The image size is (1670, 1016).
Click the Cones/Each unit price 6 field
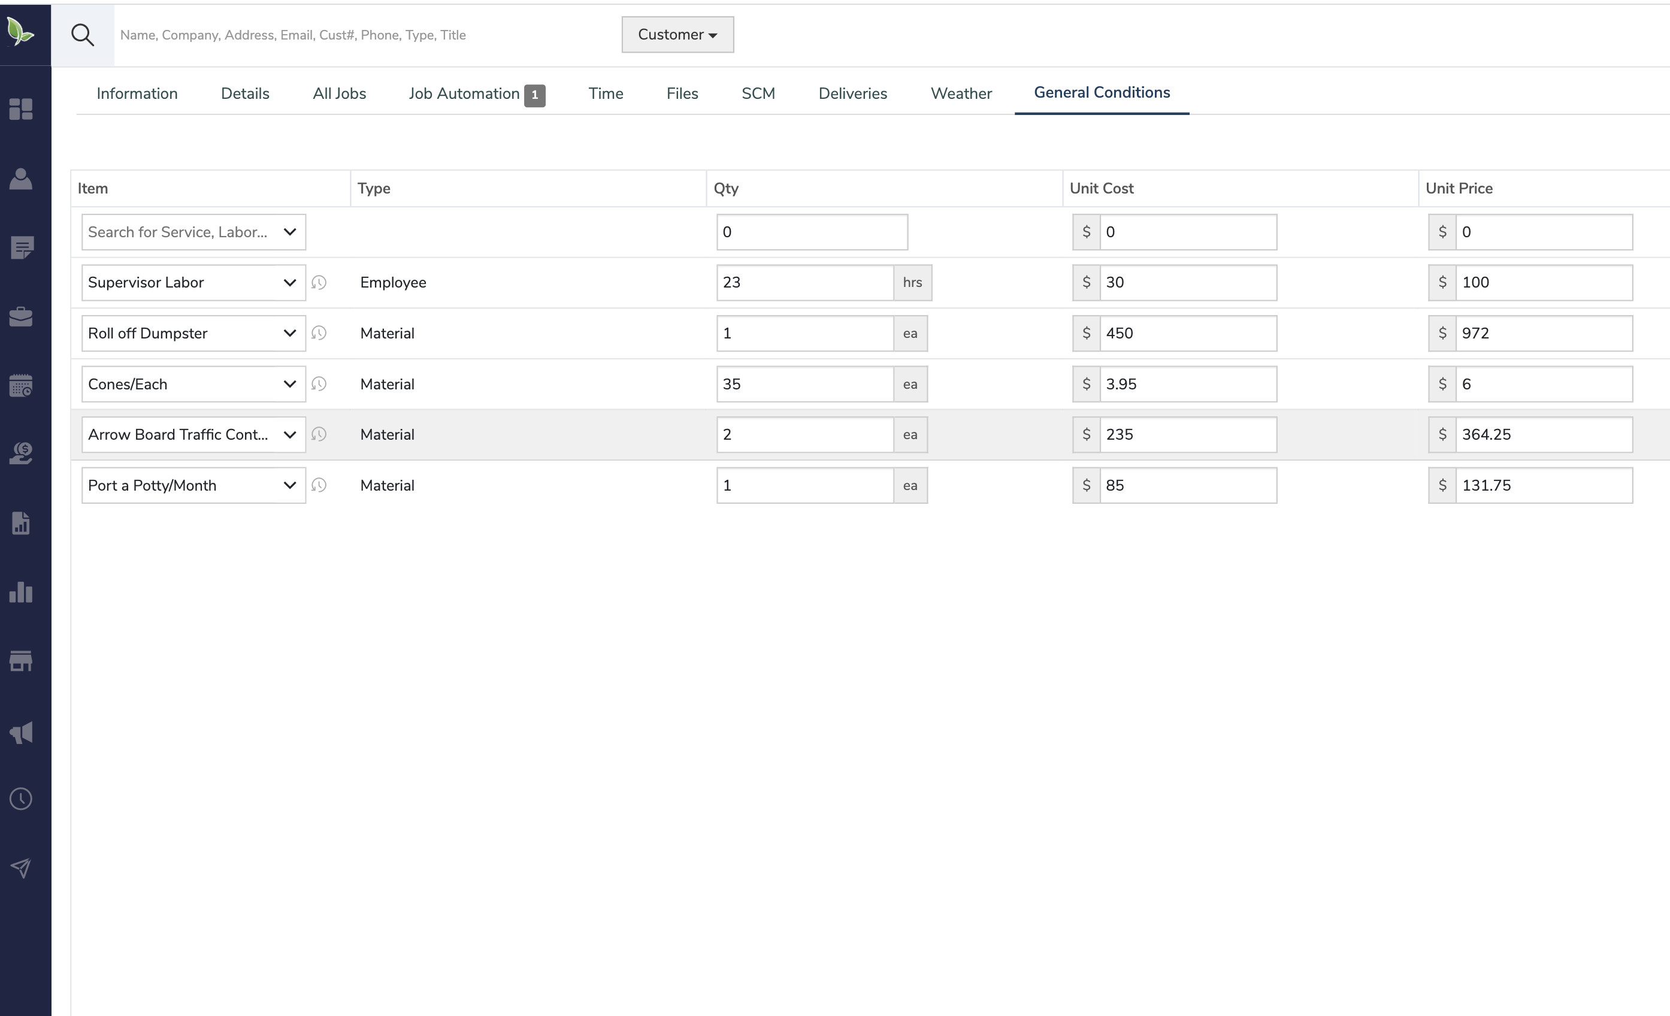click(x=1544, y=385)
